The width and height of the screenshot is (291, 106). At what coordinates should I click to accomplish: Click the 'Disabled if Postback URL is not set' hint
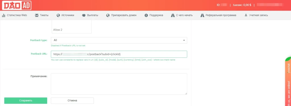tap(68, 46)
